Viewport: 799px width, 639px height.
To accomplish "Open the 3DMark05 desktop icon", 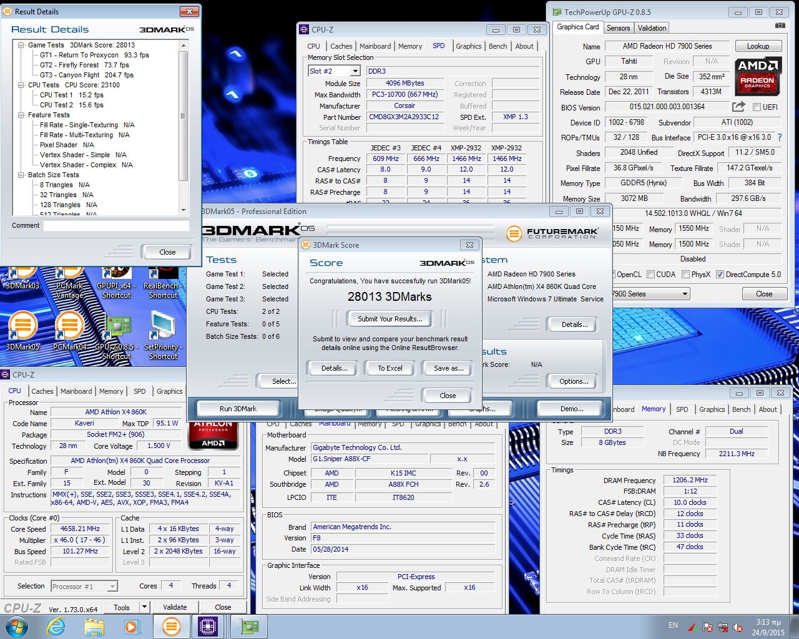I will click(22, 331).
